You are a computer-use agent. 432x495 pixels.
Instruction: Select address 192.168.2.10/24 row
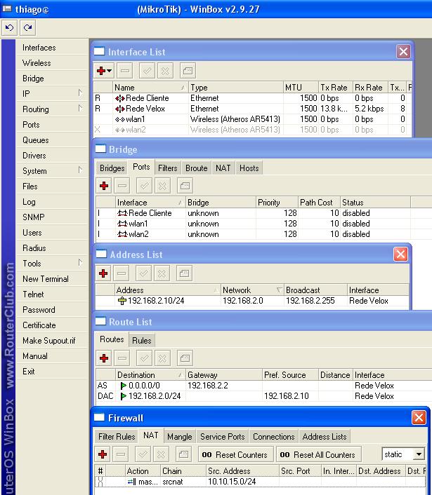[x=252, y=301]
